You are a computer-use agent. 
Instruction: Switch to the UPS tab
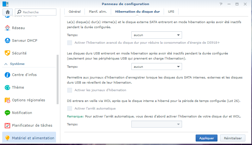pos(171,12)
